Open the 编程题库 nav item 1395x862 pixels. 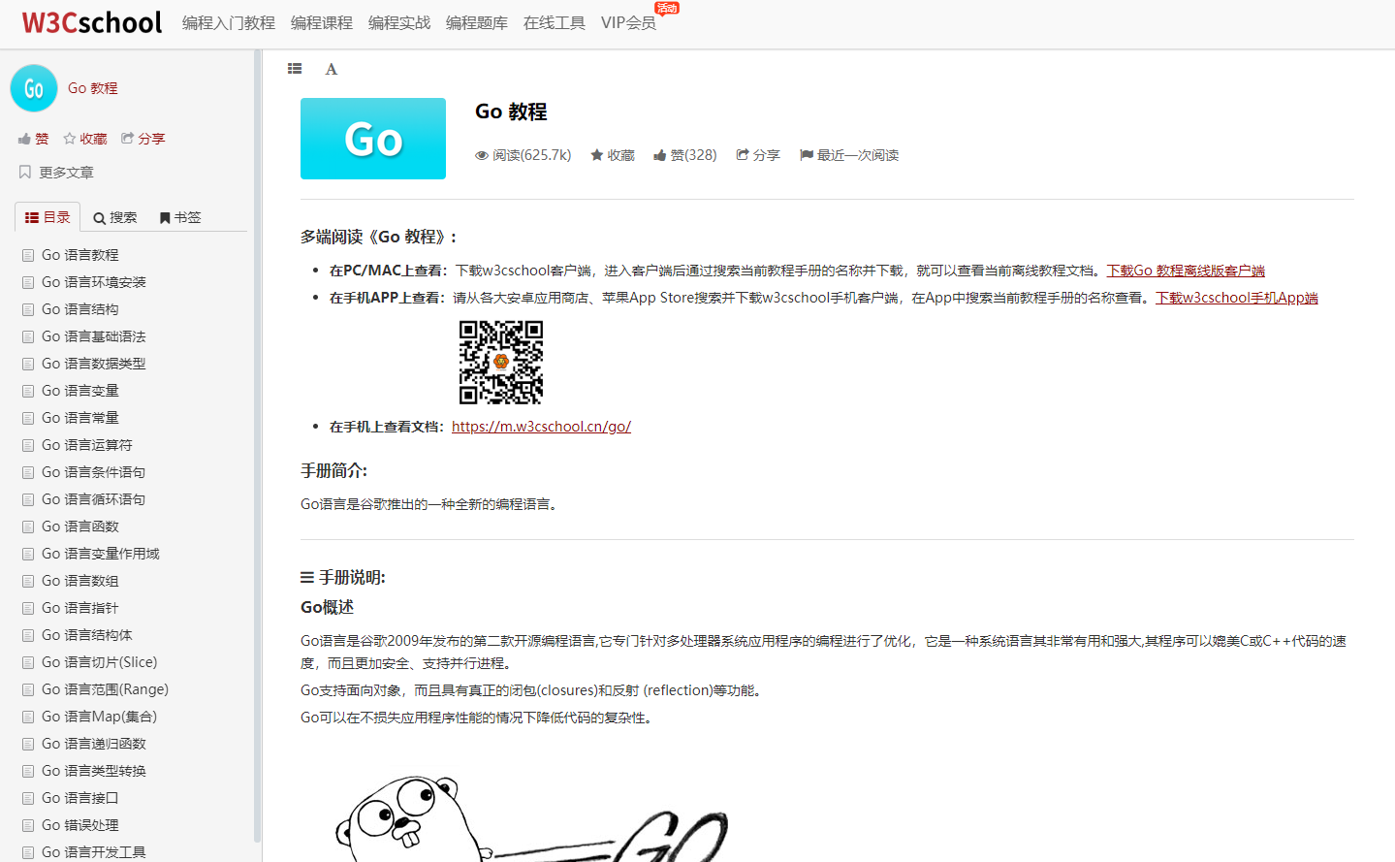coord(477,22)
